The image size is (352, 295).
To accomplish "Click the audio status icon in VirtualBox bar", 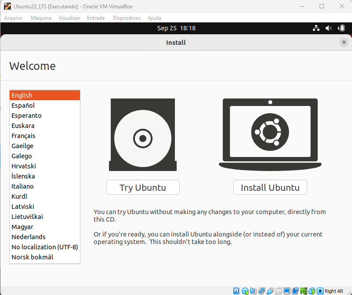I will tap(254, 291).
